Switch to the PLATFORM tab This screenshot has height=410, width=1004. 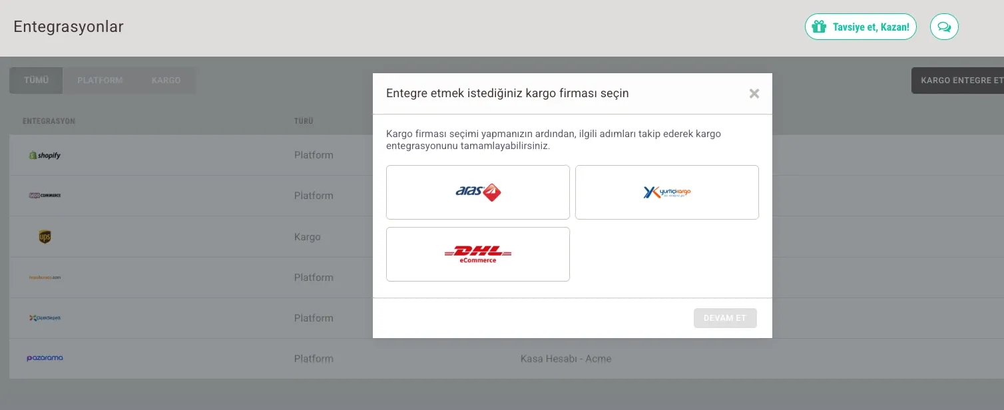tap(100, 80)
